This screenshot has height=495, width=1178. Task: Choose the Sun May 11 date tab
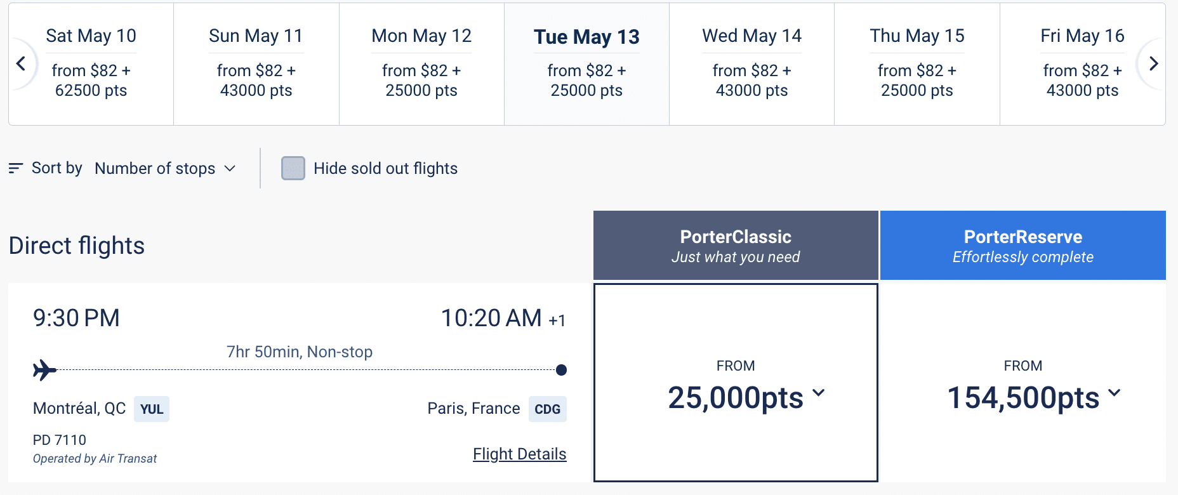coord(256,63)
